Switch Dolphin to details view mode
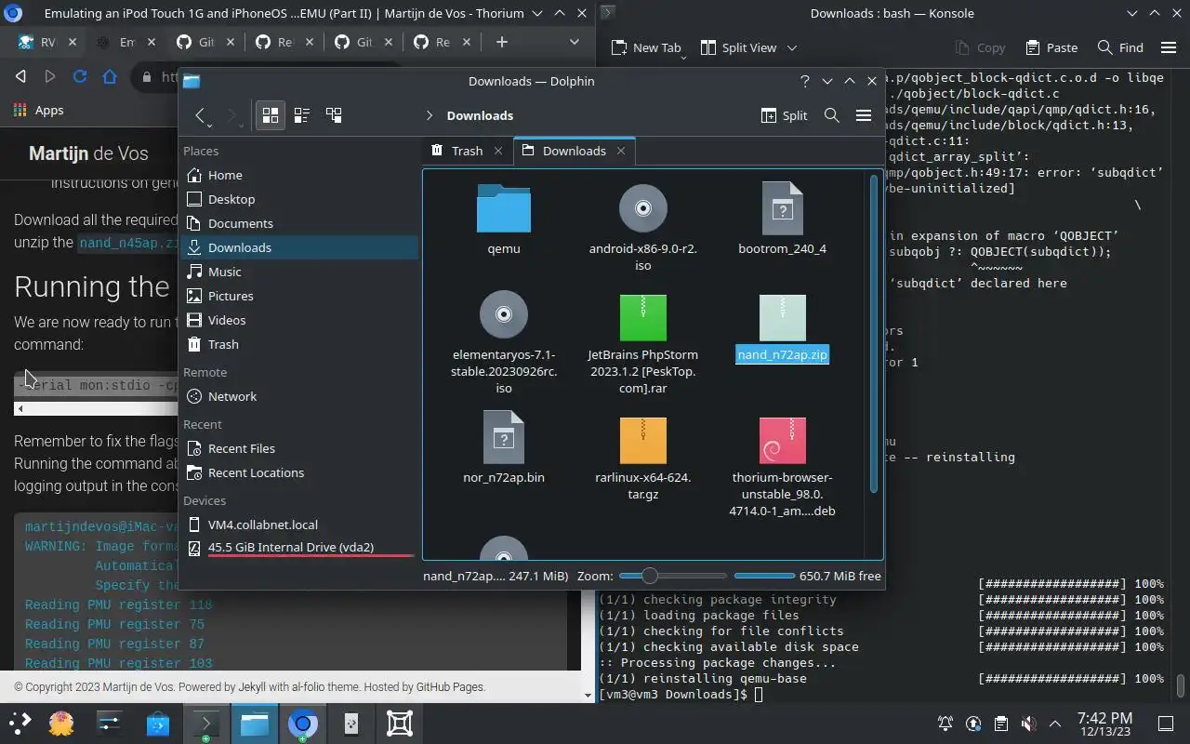This screenshot has width=1190, height=744. [334, 115]
